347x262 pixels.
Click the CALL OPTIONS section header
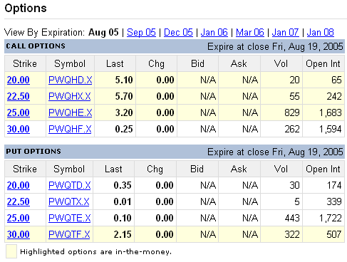point(36,46)
